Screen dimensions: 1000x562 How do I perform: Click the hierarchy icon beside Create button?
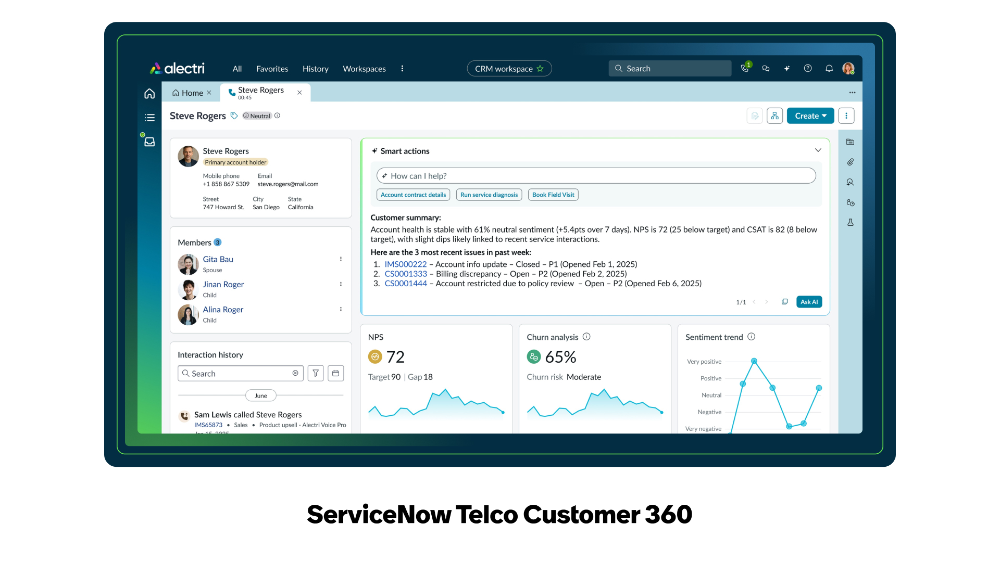[x=775, y=116]
